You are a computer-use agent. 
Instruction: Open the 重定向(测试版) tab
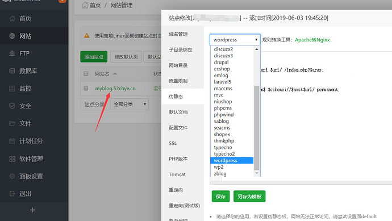(x=184, y=206)
